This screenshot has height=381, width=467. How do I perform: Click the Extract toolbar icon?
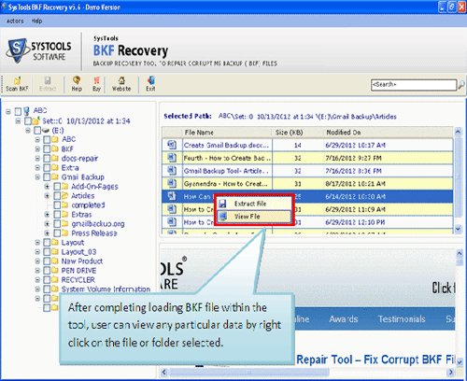[x=48, y=80]
